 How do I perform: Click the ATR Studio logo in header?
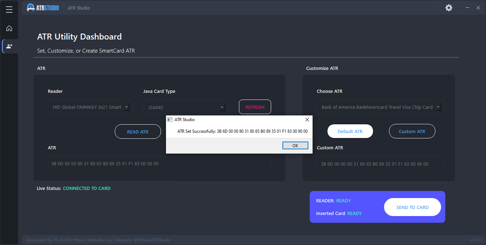tap(43, 8)
